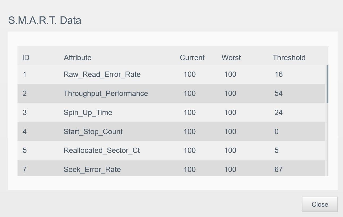
Task: Click the Current column header
Action: [x=192, y=57]
